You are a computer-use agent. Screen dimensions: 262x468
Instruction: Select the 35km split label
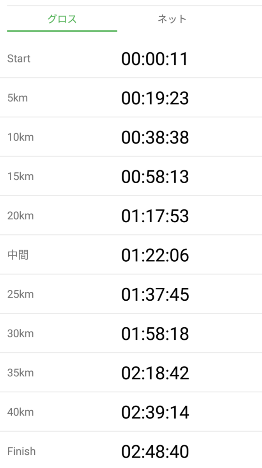click(20, 373)
